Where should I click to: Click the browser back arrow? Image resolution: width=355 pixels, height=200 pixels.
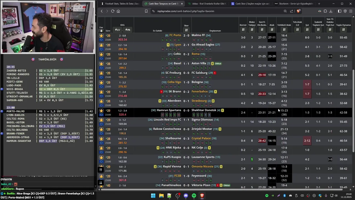pyautogui.click(x=102, y=11)
